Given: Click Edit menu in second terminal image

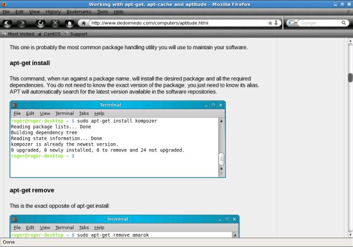Looking at the screenshot, I should (30, 228).
